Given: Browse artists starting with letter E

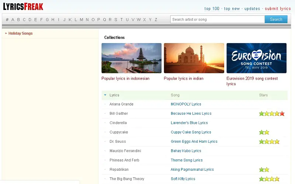Looking at the screenshot, I should [x=35, y=20].
